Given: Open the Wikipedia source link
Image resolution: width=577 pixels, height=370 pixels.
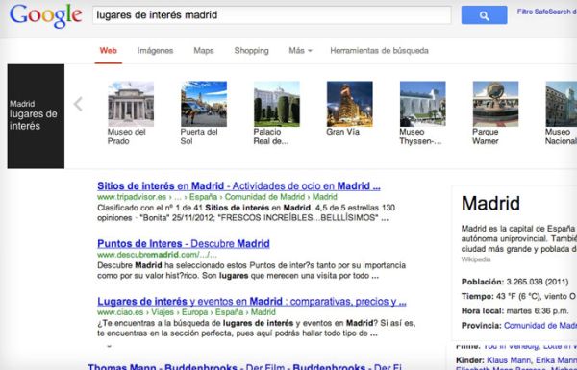Looking at the screenshot, I should point(476,259).
